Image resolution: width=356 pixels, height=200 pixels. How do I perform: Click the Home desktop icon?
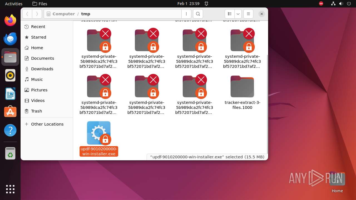[x=337, y=182]
